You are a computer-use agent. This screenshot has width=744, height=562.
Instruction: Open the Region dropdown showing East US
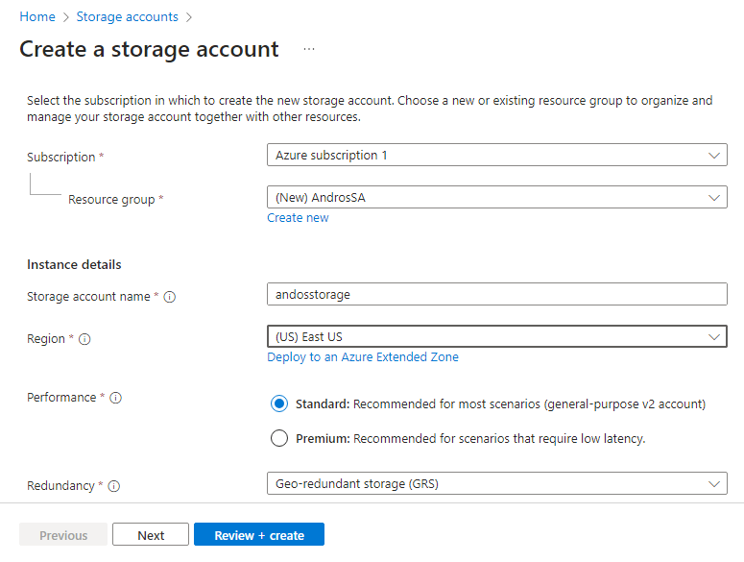(x=496, y=336)
